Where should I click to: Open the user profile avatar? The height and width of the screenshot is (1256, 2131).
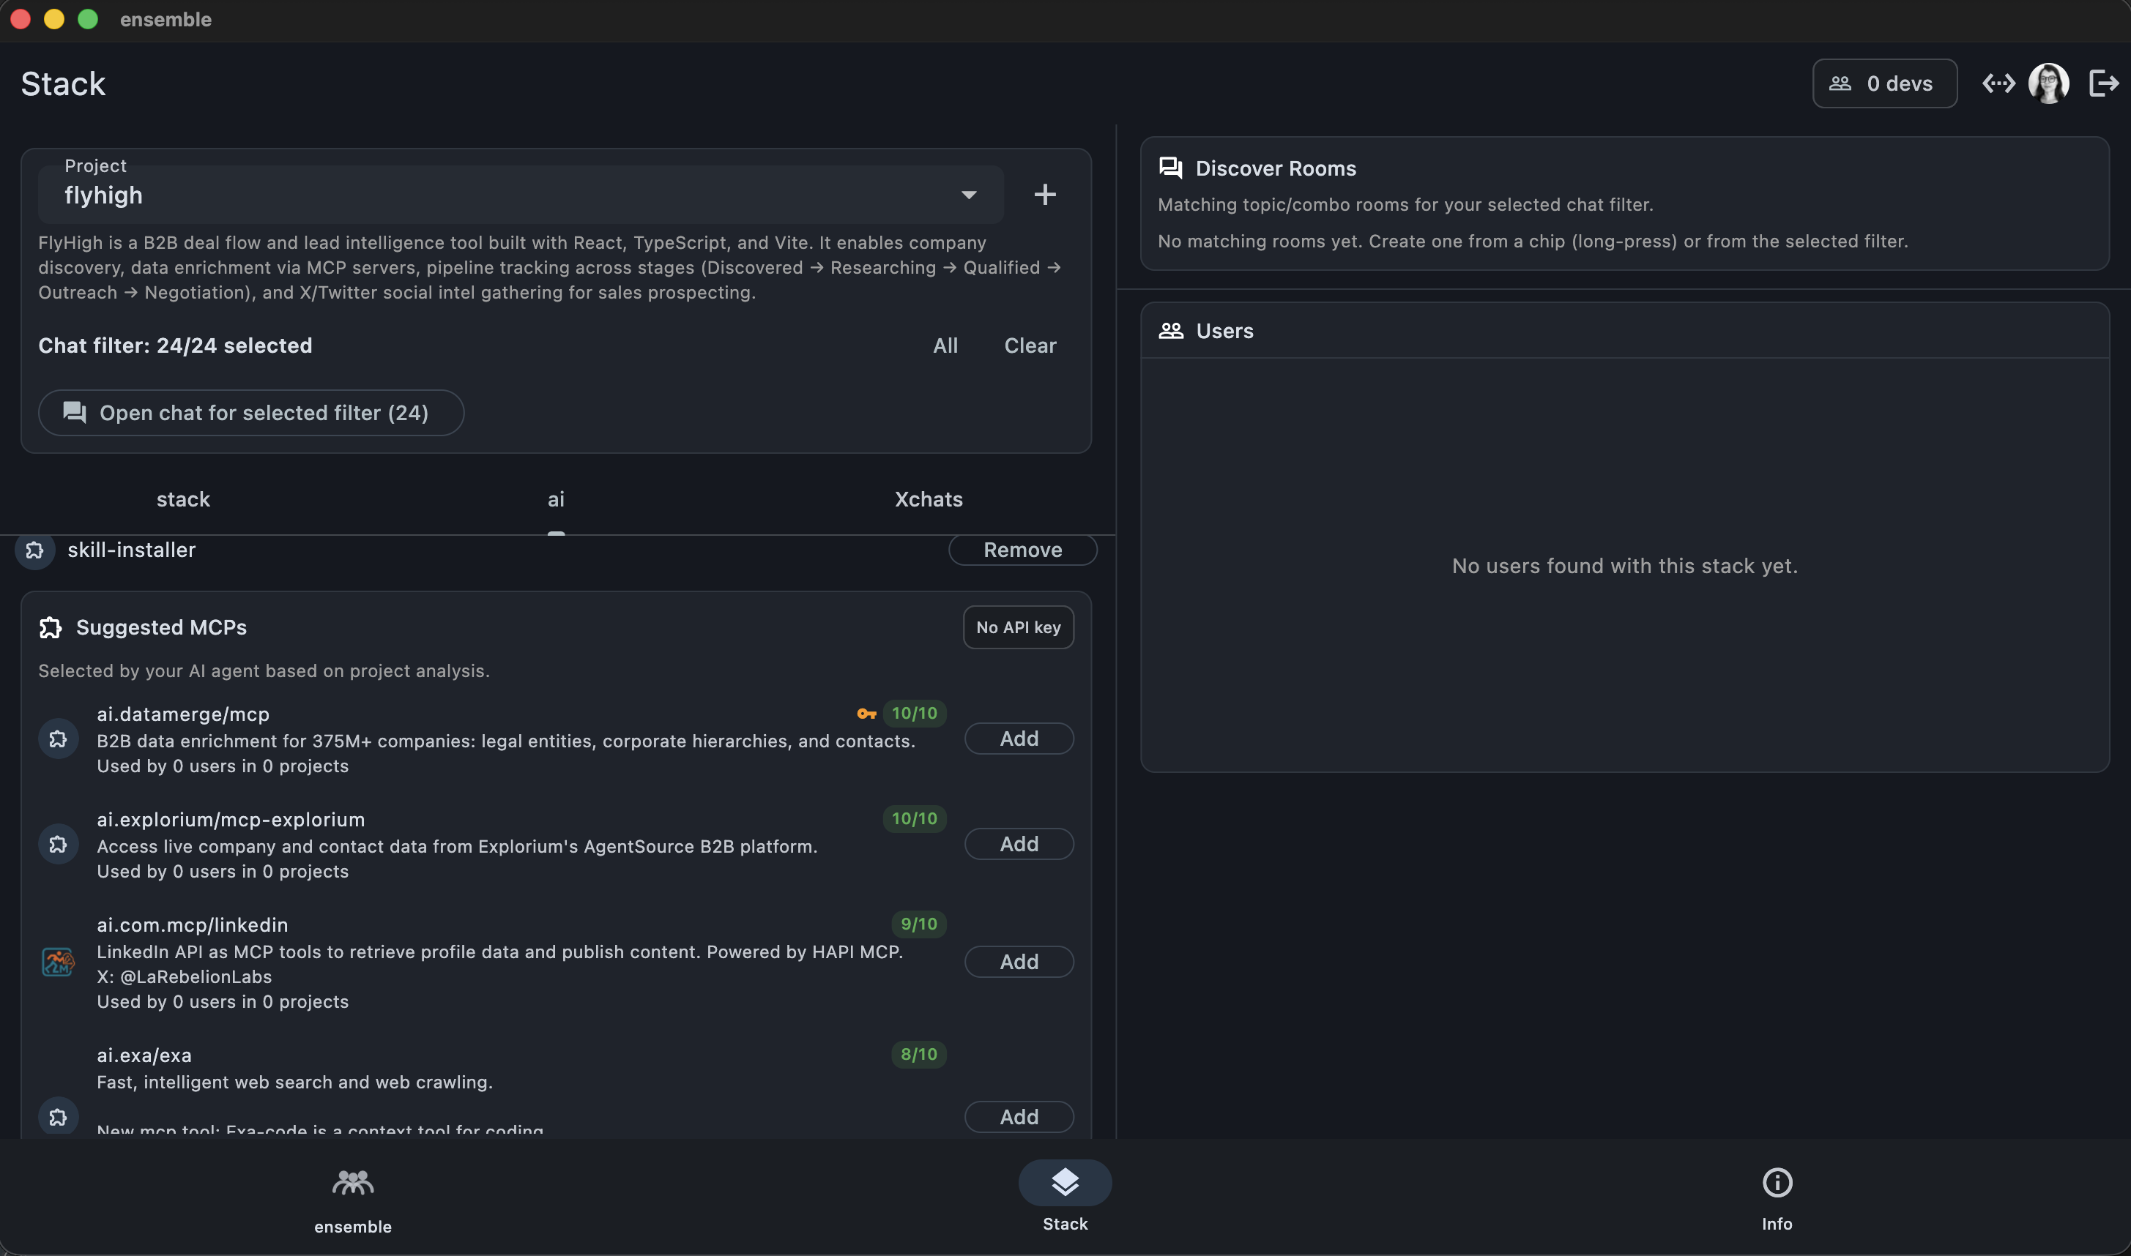tap(2048, 83)
